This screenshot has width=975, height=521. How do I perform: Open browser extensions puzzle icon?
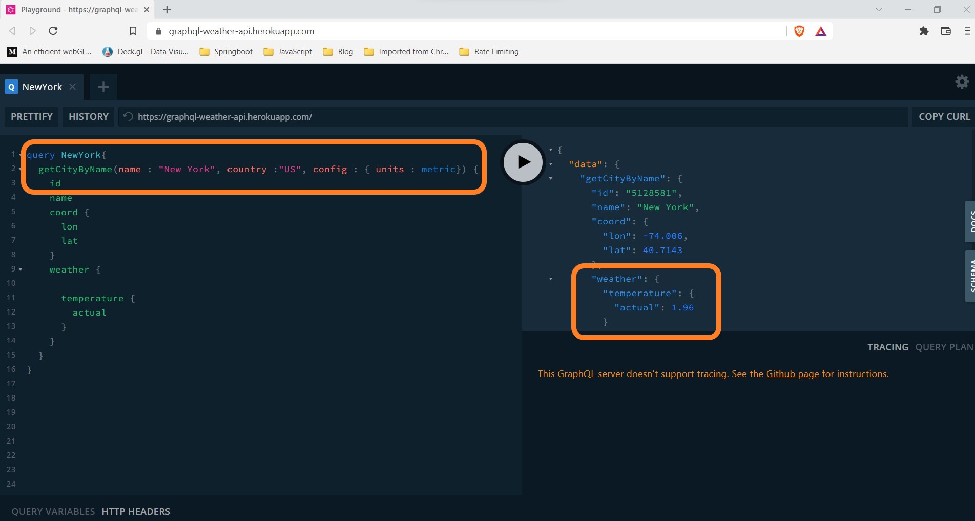pos(924,31)
